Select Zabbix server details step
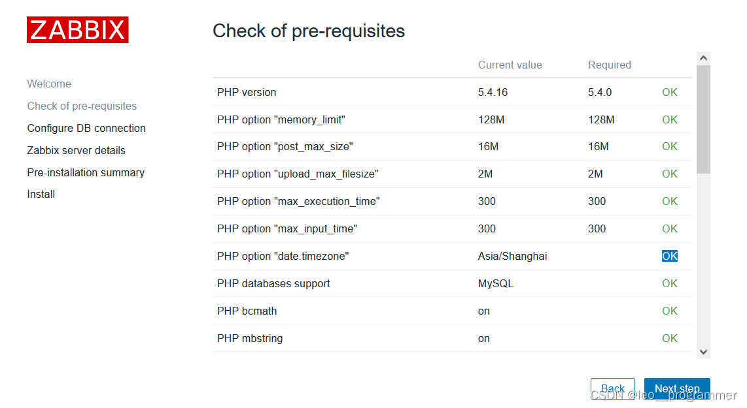This screenshot has width=747, height=408. 76,150
